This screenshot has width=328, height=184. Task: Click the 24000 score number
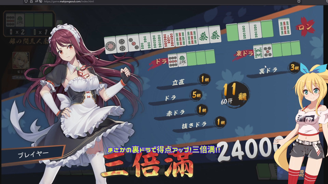point(251,149)
